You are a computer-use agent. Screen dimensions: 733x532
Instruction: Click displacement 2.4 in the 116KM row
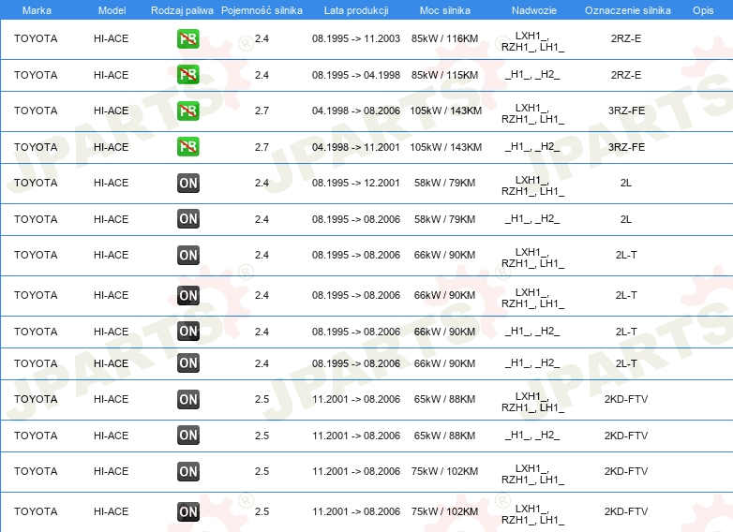pos(262,38)
